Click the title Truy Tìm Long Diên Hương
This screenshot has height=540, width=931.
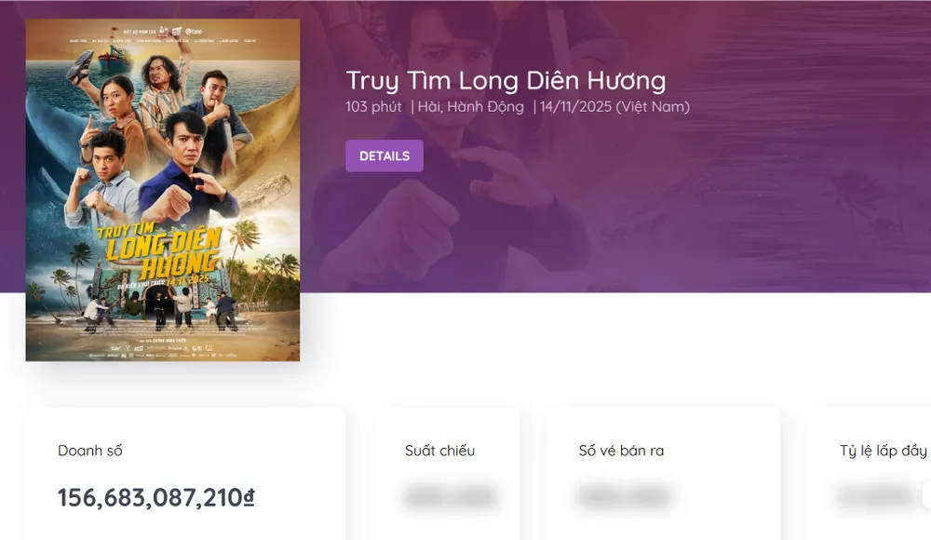point(505,81)
